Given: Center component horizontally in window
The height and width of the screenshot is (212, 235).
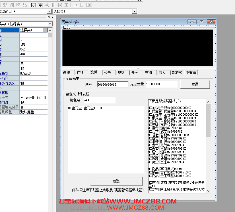Looking at the screenshot, I should pos(33,5).
